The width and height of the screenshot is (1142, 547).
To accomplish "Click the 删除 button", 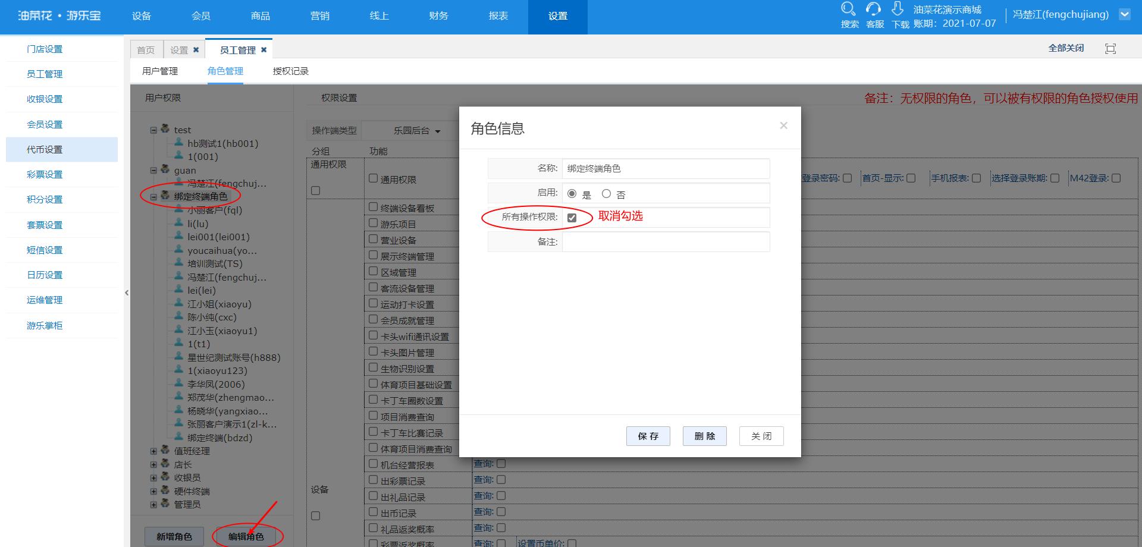I will point(705,436).
